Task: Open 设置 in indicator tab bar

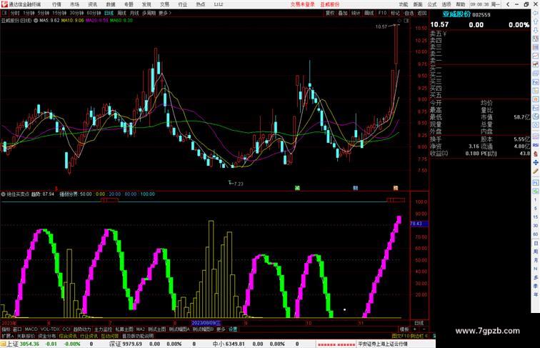Action: pyautogui.click(x=233, y=329)
